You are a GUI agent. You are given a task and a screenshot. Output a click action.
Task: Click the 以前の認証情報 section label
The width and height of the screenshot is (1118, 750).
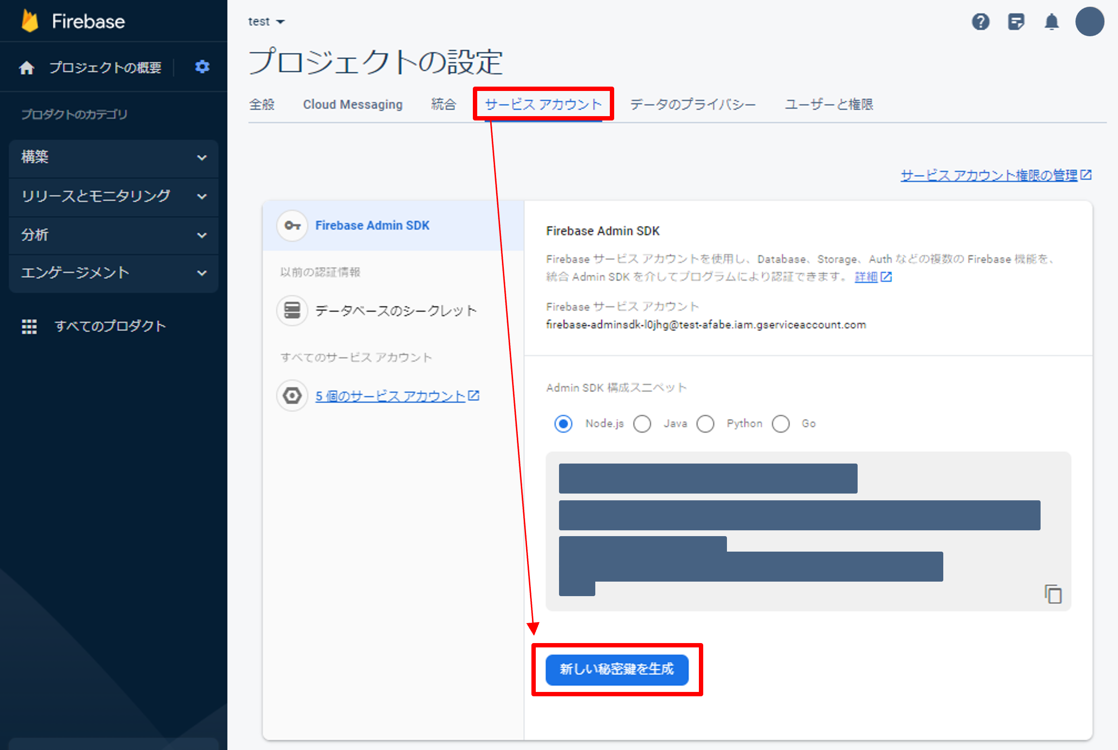pos(320,272)
